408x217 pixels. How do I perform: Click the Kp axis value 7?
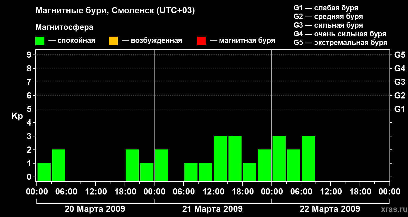tap(30, 82)
